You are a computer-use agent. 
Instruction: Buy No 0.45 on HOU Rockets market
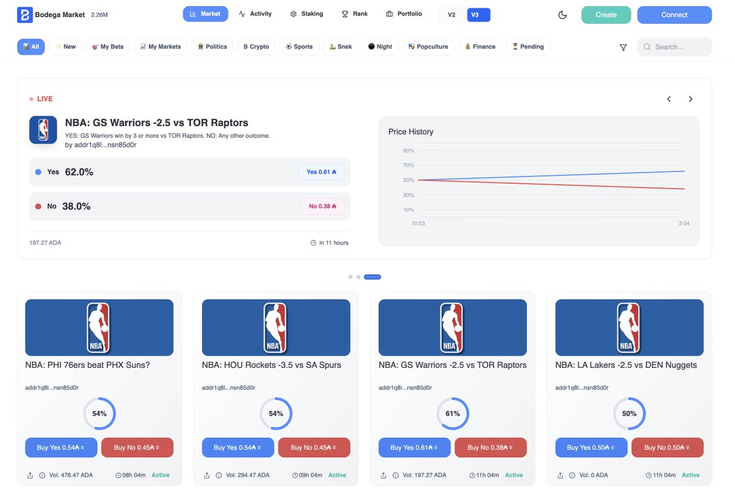(x=314, y=447)
